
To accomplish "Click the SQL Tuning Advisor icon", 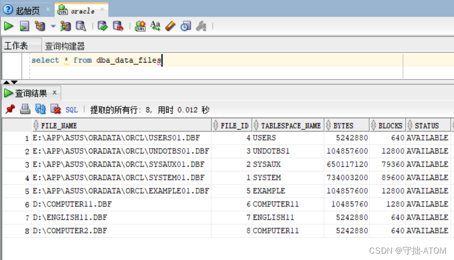I will [x=81, y=27].
